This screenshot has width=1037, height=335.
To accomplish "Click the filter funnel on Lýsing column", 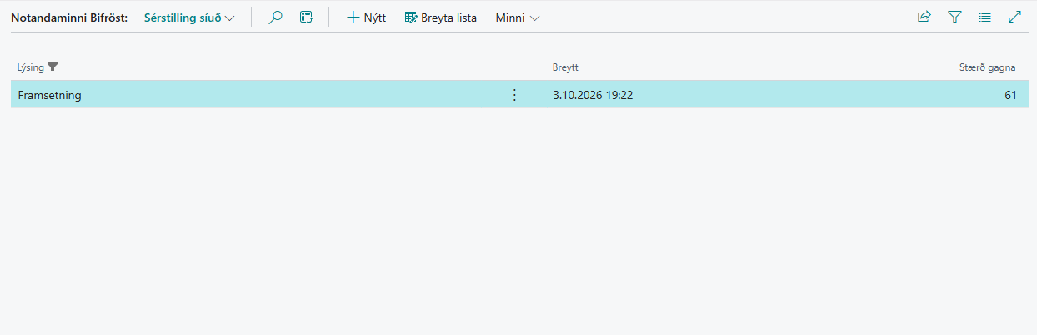I will (53, 67).
